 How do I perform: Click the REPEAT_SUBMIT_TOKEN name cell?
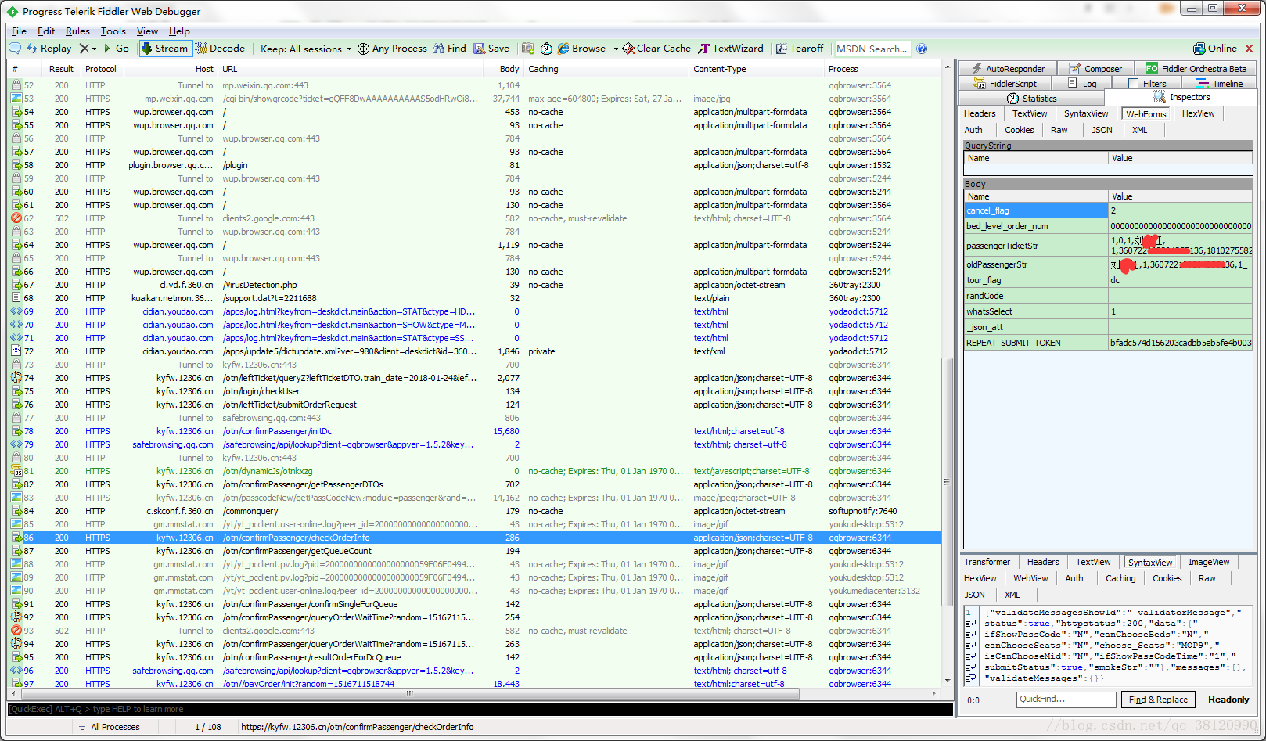pos(1036,343)
